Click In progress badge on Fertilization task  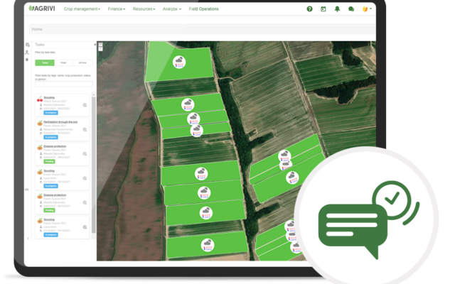click(x=50, y=137)
